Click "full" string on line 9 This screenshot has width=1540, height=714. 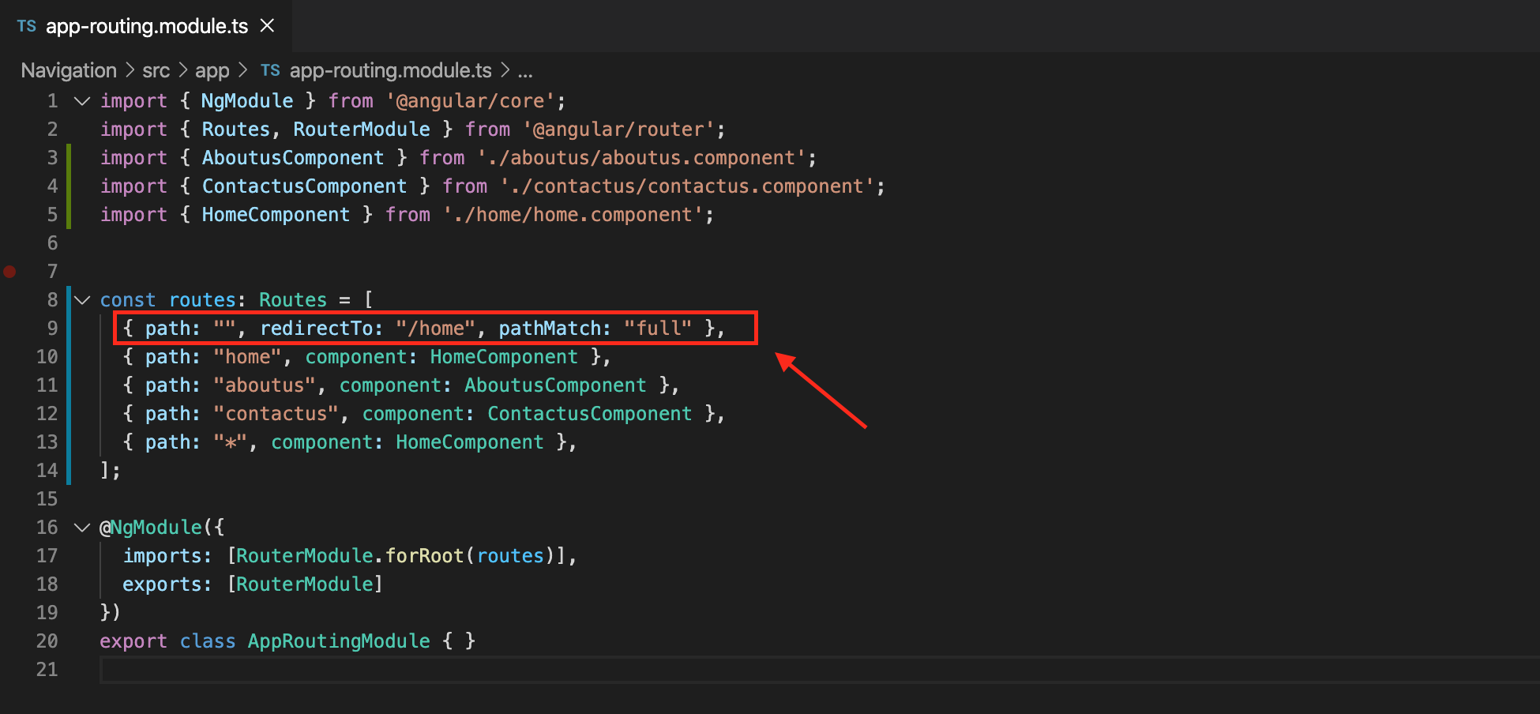tap(658, 329)
